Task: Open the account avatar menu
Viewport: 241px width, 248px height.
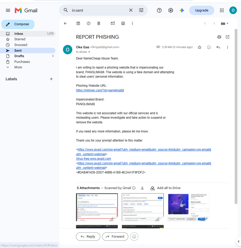Action: click(x=233, y=10)
